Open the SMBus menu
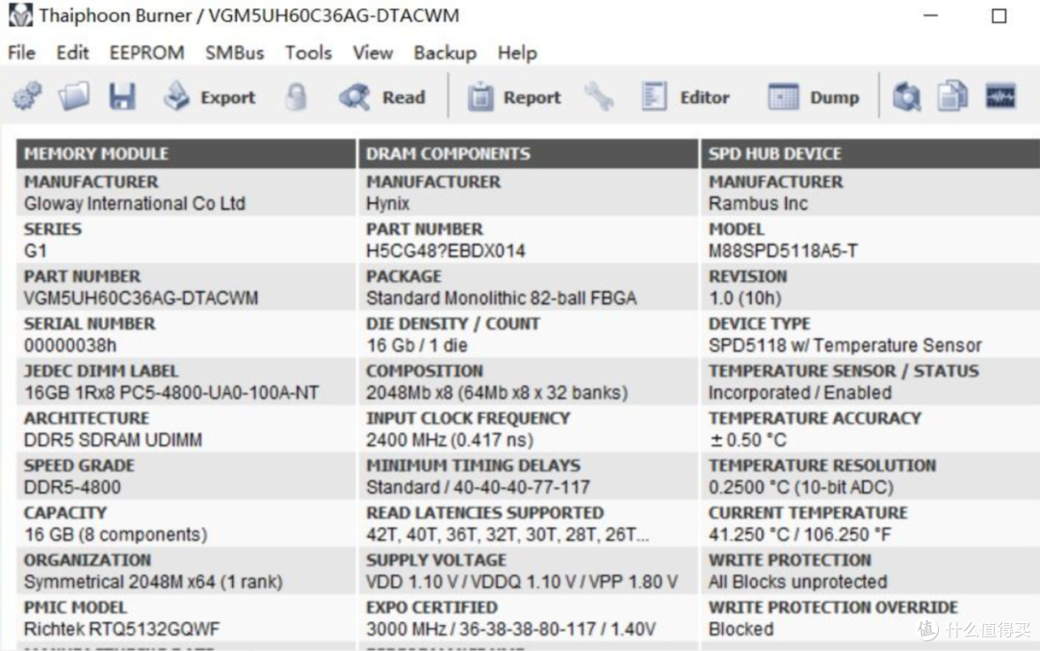 pos(234,53)
